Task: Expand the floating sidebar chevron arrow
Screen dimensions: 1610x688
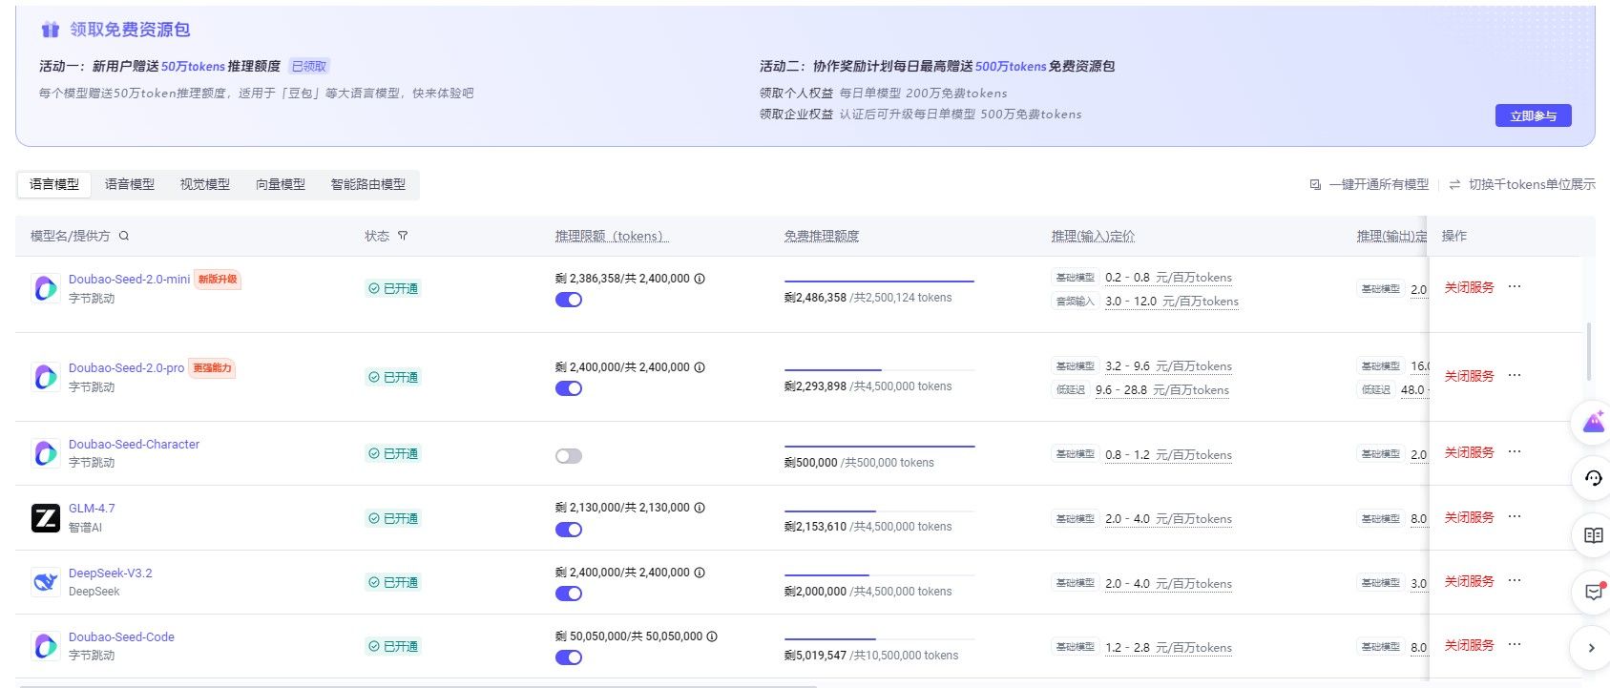Action: click(x=1591, y=648)
